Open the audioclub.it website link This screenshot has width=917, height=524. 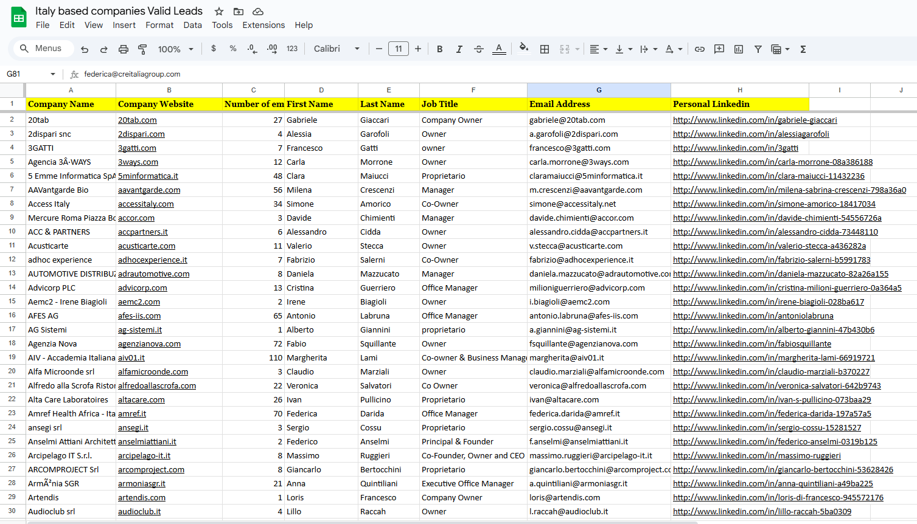[139, 512]
